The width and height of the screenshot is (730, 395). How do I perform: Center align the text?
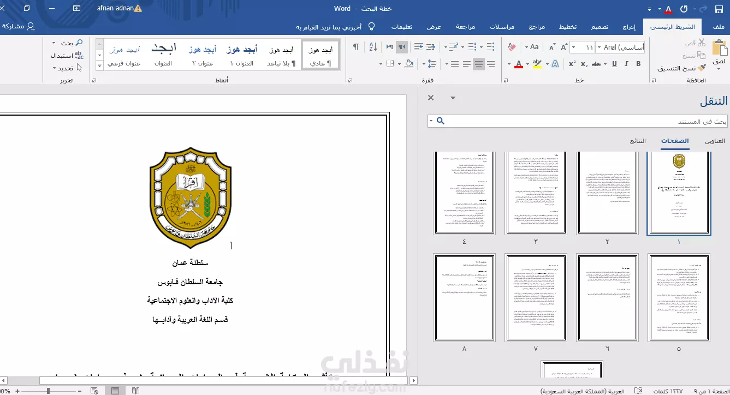479,64
